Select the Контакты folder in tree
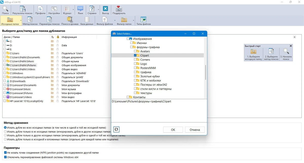This screenshot has width=304, height=163. pyautogui.click(x=139, y=97)
